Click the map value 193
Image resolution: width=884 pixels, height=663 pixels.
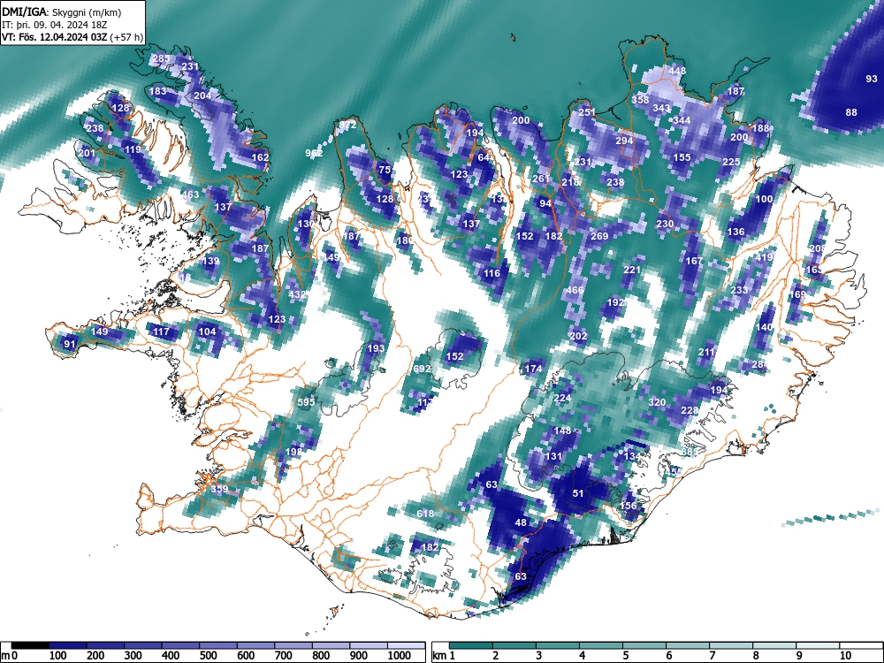pyautogui.click(x=376, y=348)
